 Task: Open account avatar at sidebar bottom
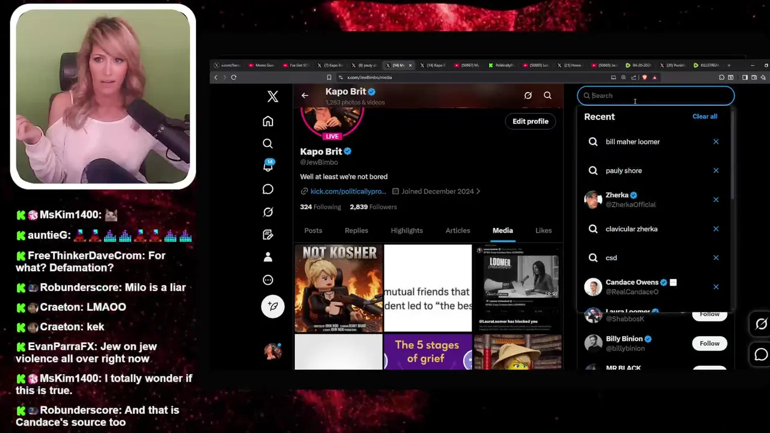[273, 351]
